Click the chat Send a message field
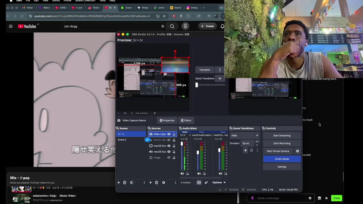363x204 pixels. pyautogui.click(x=281, y=198)
